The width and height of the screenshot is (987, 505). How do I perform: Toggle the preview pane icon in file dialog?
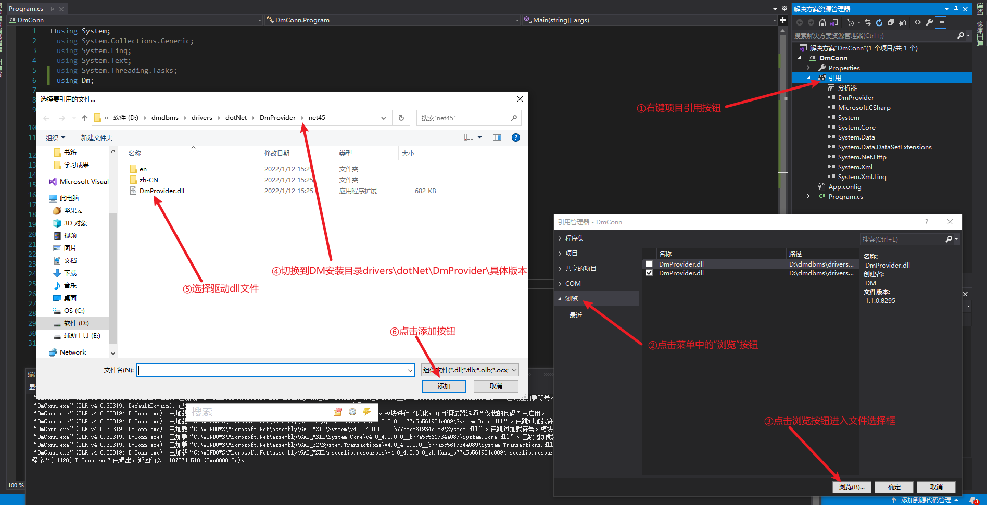(497, 137)
